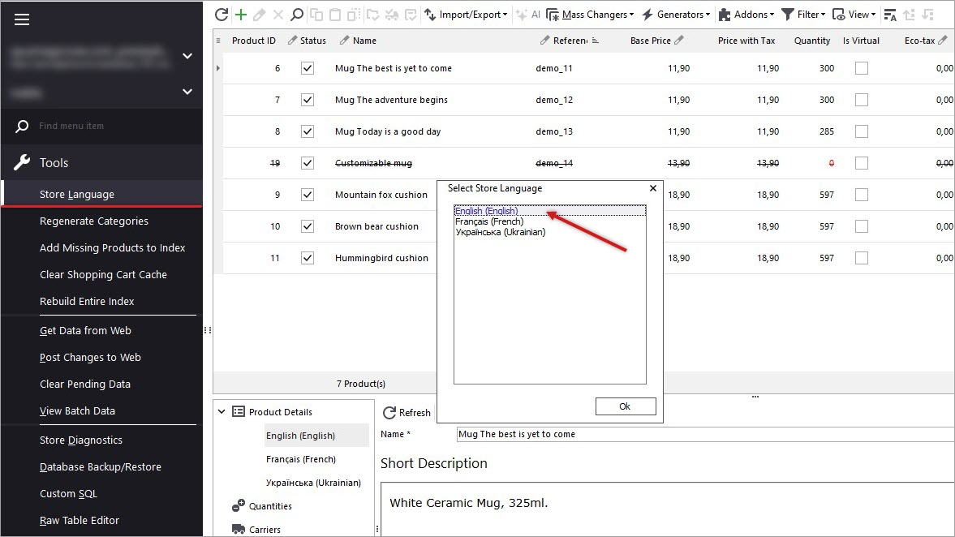Screen dimensions: 955x537
Task: Choose Rebuild Entire Index item
Action: (x=87, y=302)
